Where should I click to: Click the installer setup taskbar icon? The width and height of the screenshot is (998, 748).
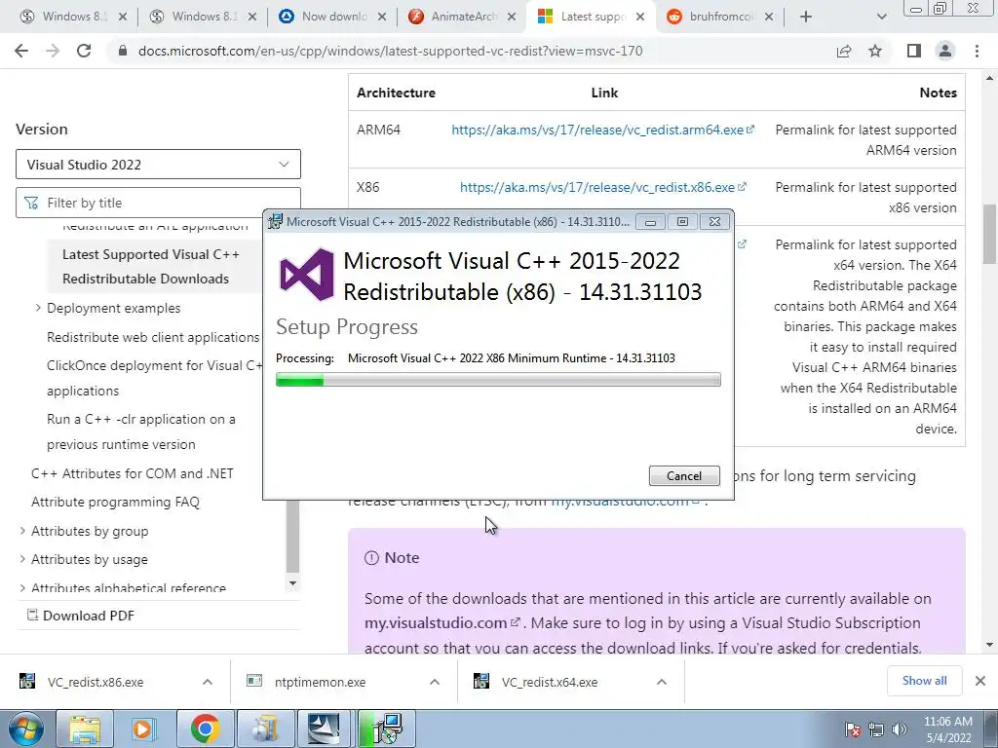(386, 729)
